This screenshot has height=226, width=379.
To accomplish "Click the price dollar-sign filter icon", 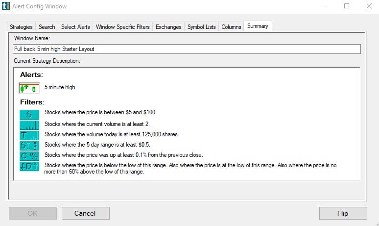I will click(x=29, y=114).
